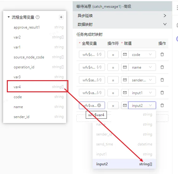Image resolution: width=178 pixels, height=174 pixels.
Task: Open the input1 value dropdown
Action: pos(142,93)
